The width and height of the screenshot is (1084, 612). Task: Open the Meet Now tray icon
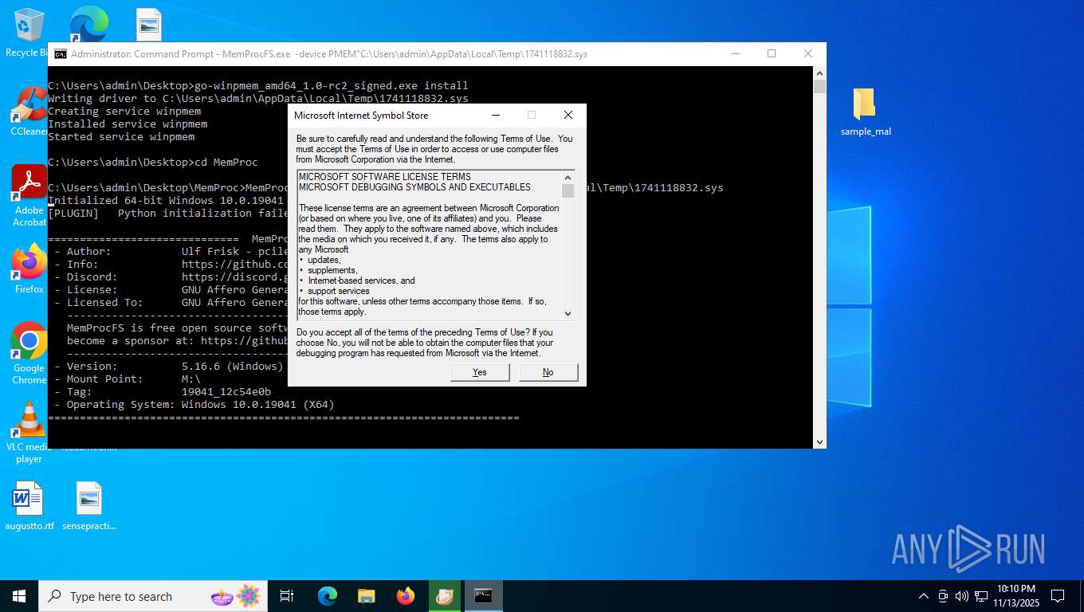tap(943, 596)
